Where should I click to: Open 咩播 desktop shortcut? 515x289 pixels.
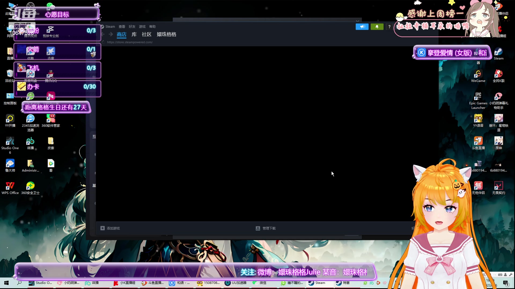pyautogui.click(x=30, y=143)
